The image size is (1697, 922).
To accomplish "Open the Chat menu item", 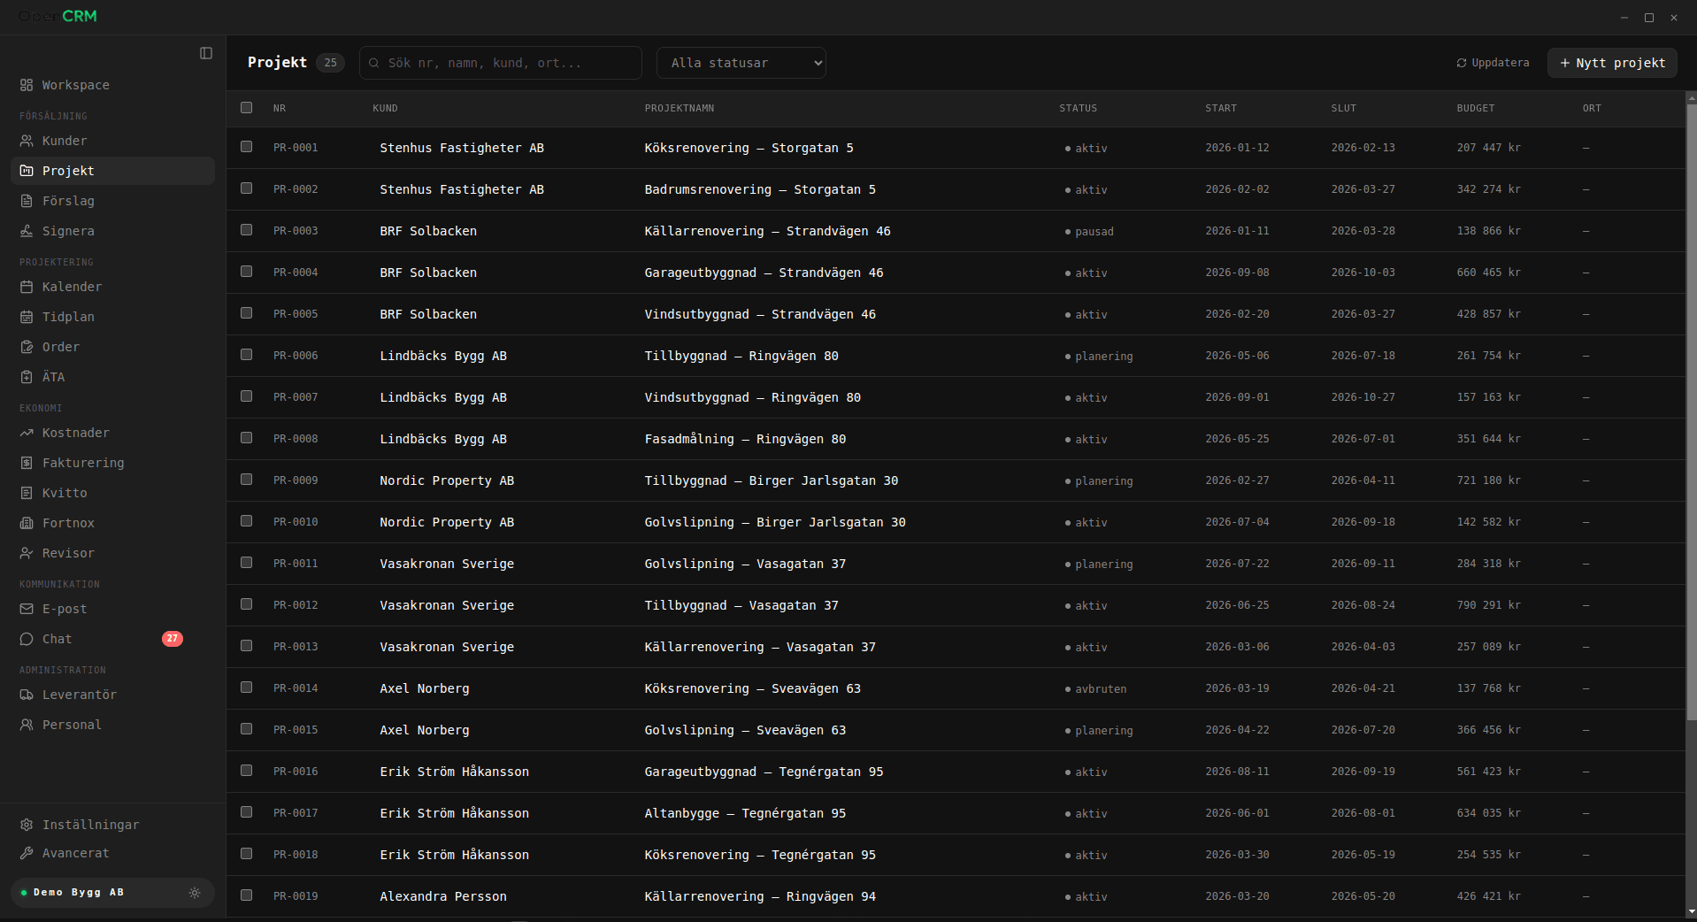I will pyautogui.click(x=112, y=639).
